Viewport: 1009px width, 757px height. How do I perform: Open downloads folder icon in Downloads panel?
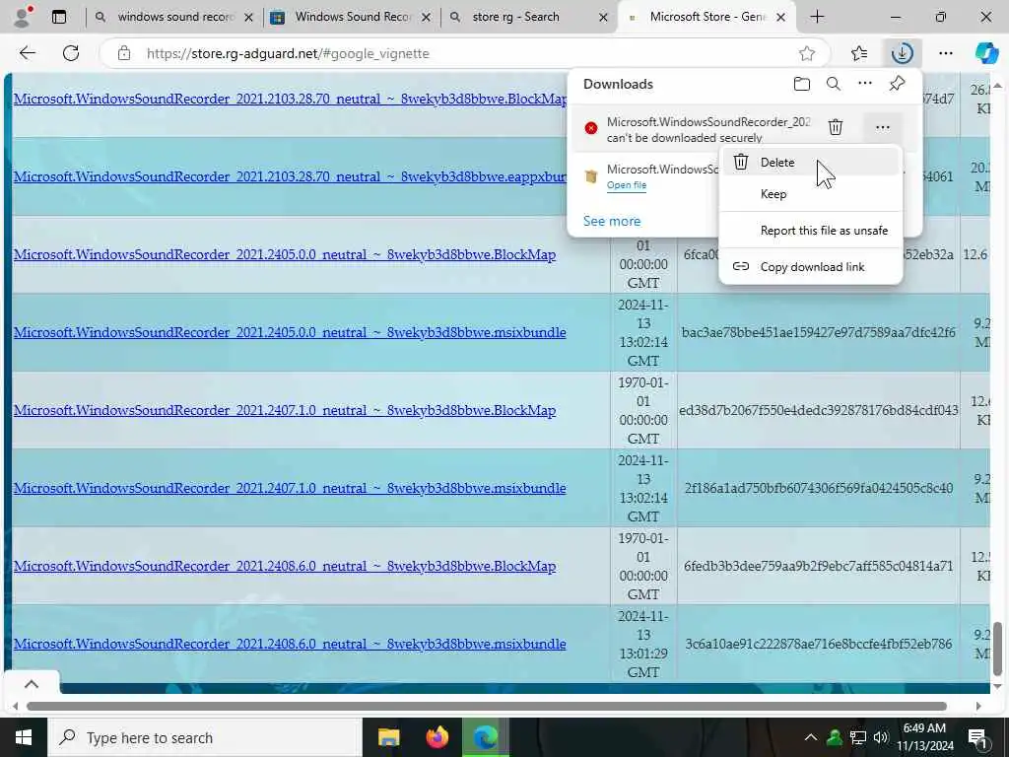click(x=801, y=85)
